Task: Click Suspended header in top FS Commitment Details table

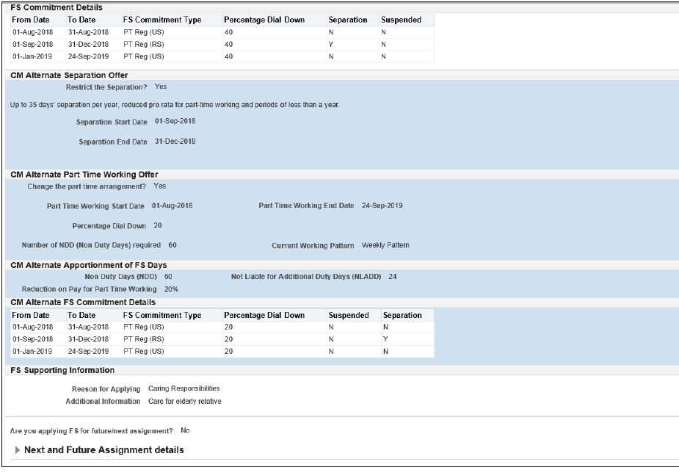Action: (401, 20)
